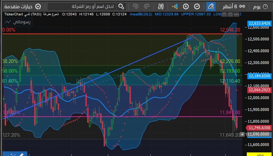Select the 50.00% Fibonacci level label
The width and height of the screenshot is (273, 156).
pos(10,71)
